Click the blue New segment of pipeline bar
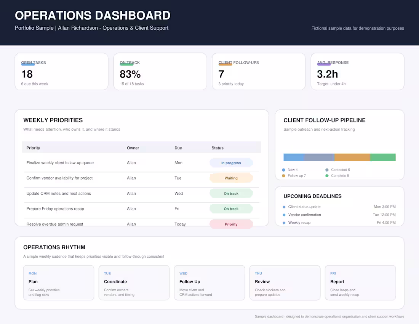 pos(293,157)
